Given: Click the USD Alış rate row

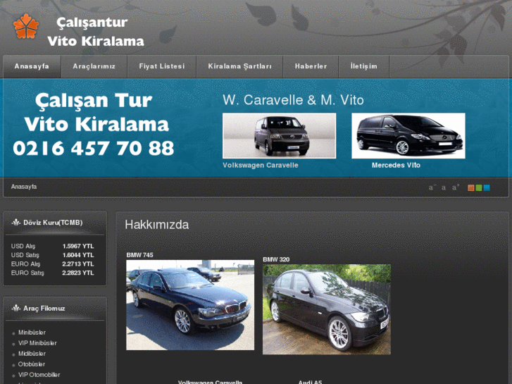Looking at the screenshot, I should tap(52, 247).
